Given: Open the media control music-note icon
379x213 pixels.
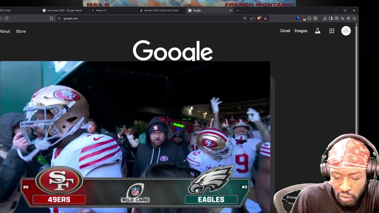Looking at the screenshot, I should tap(325, 18).
